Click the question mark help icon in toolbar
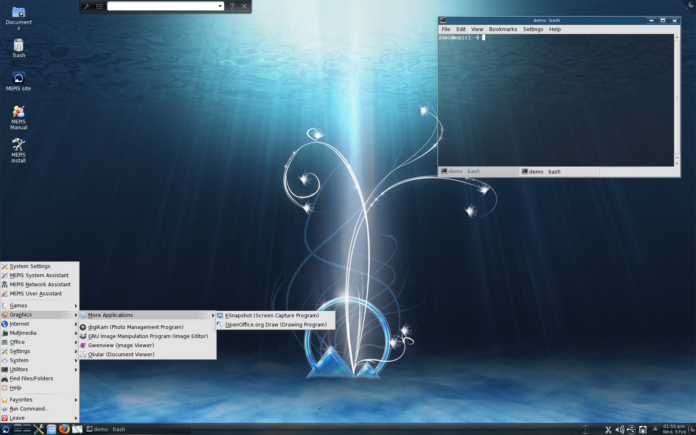This screenshot has height=435, width=696. [x=232, y=6]
